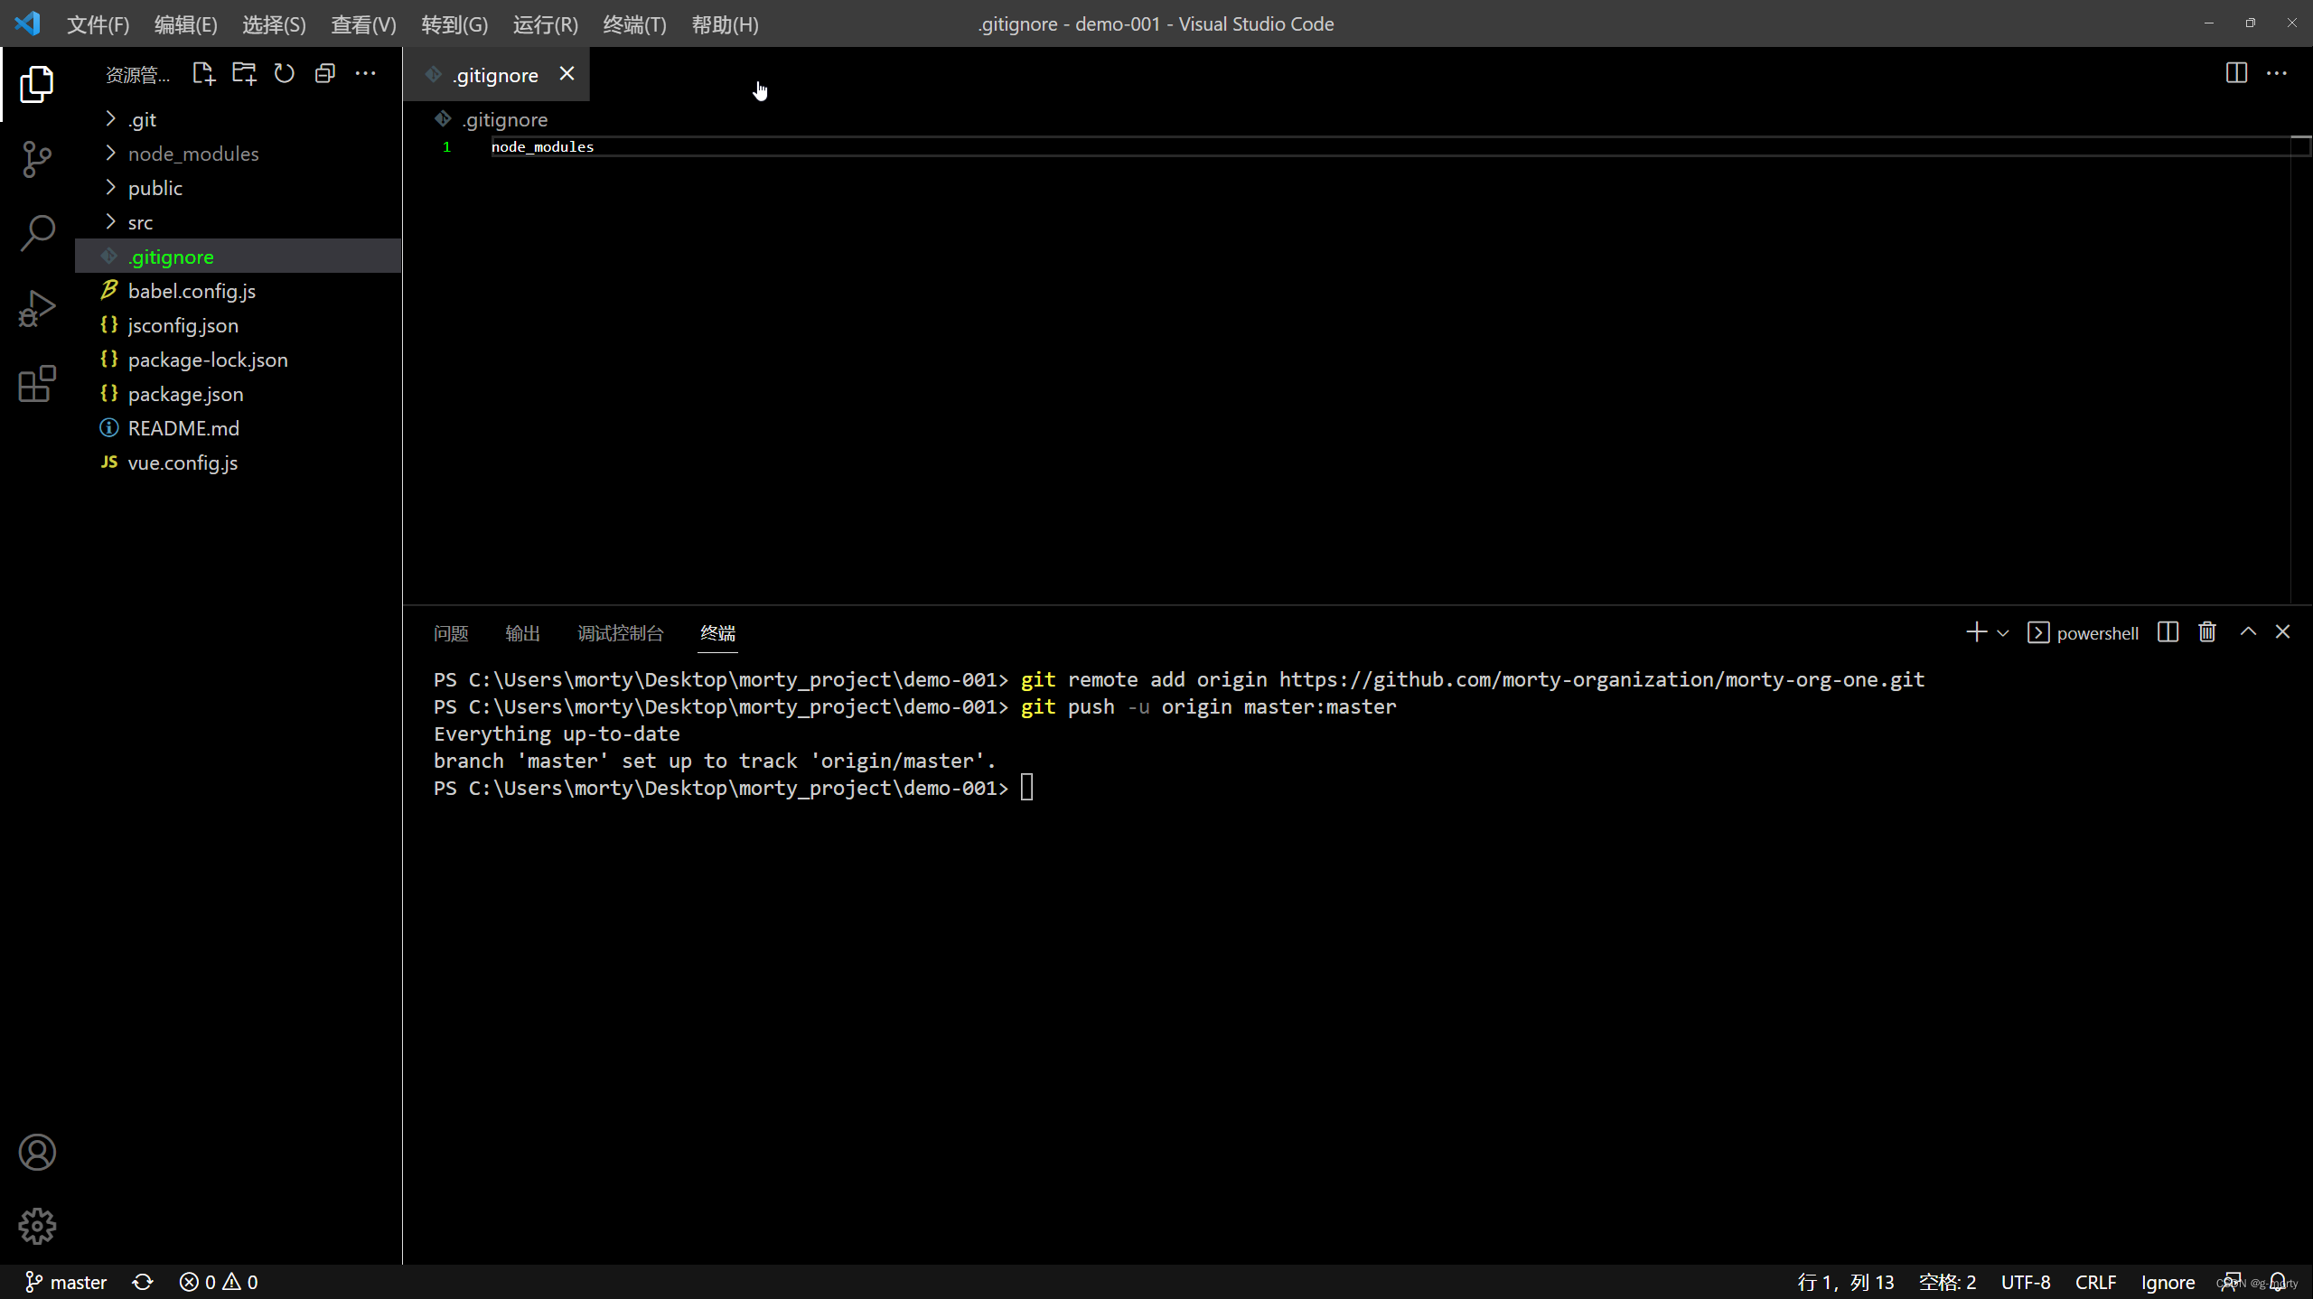
Task: Open the 运行(R) menu
Action: [546, 24]
